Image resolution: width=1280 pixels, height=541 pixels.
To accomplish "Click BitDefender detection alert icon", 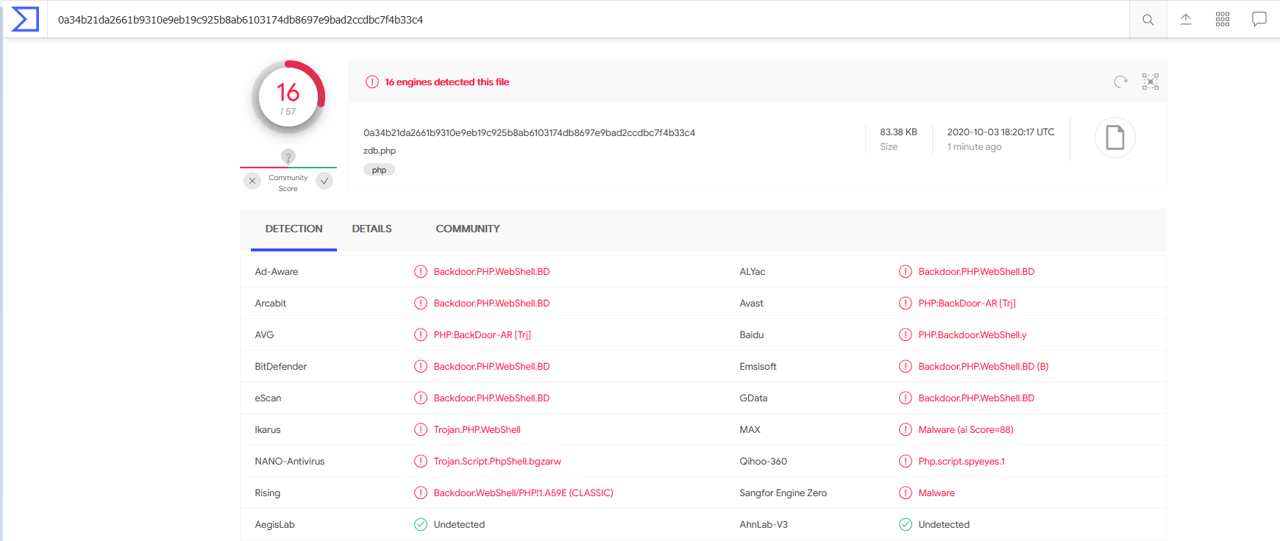I will [x=421, y=366].
